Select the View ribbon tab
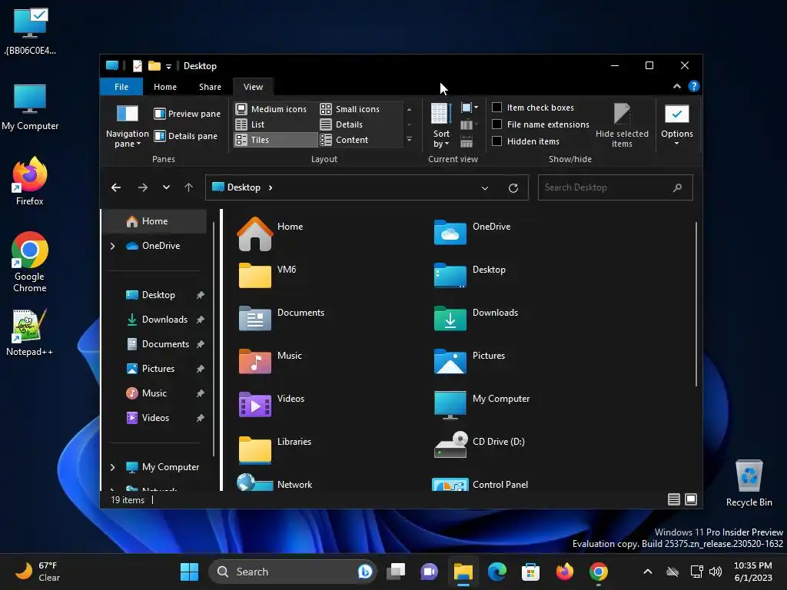Viewport: 787px width, 590px height. point(253,87)
